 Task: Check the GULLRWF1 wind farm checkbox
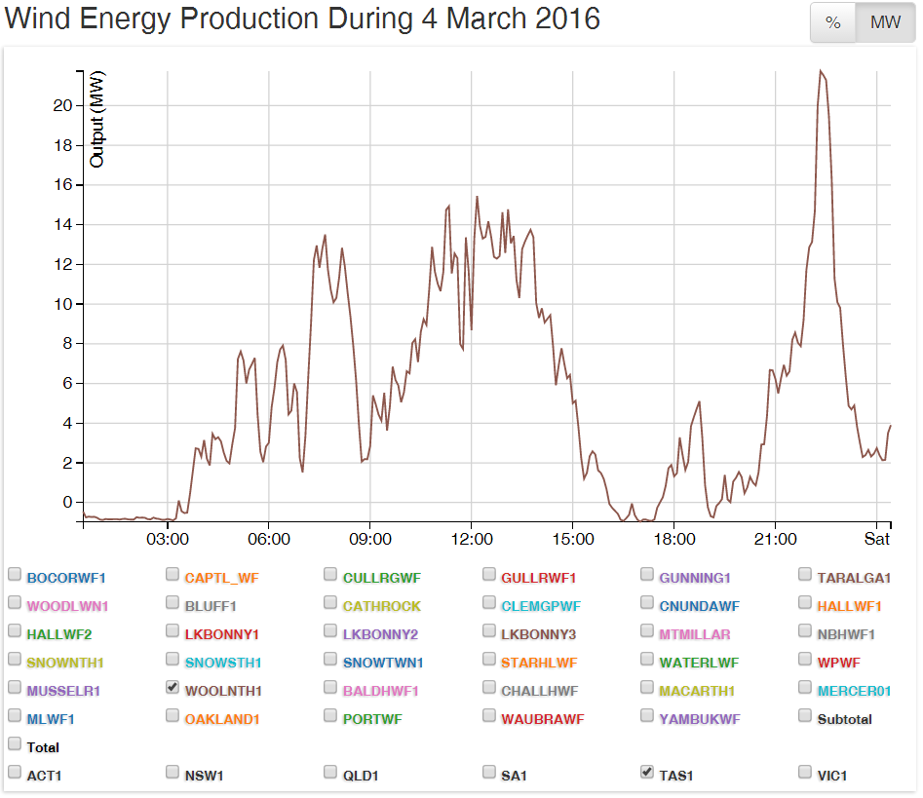(x=489, y=574)
